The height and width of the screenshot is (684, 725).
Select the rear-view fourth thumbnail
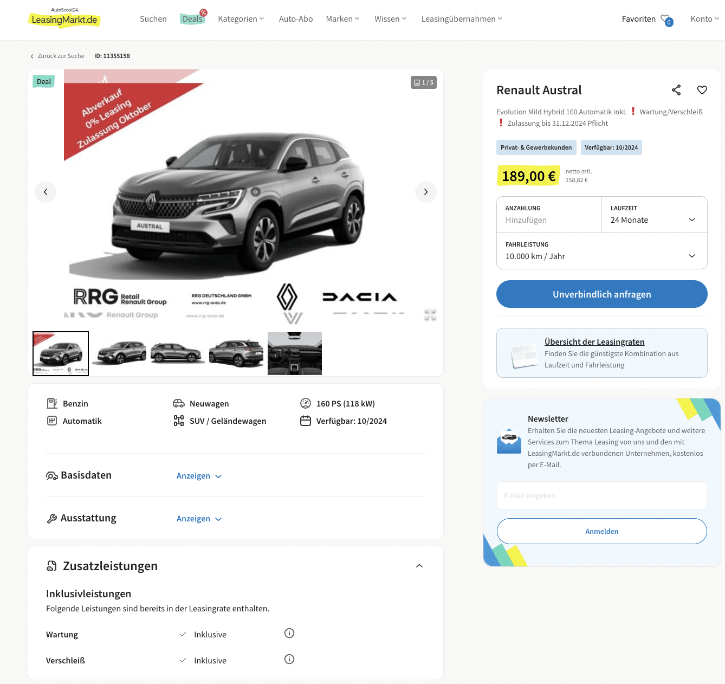click(x=236, y=353)
